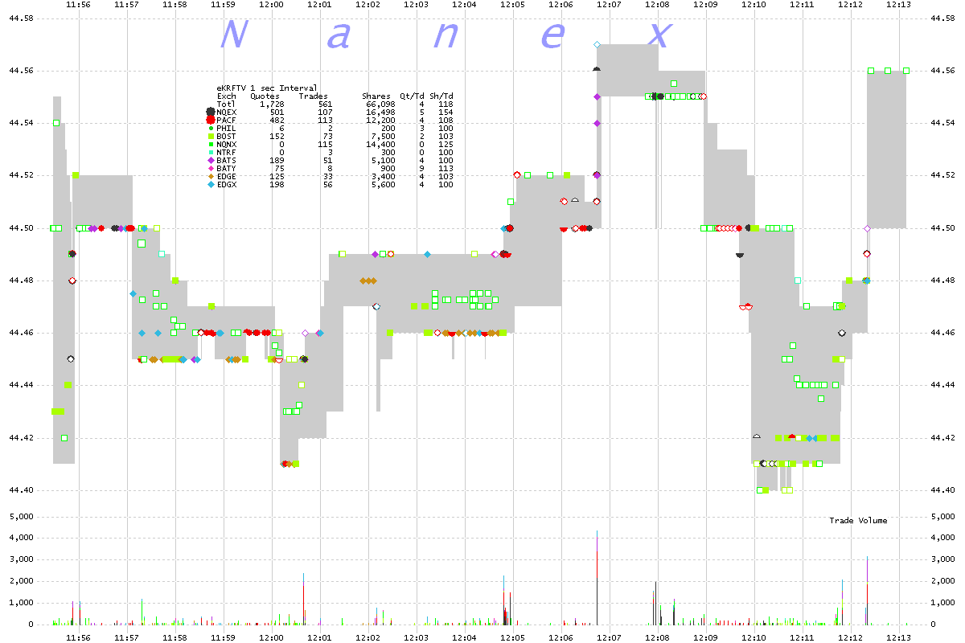Select the NQNX bright green square marker
Viewport: 965px width, 643px height.
[211, 144]
